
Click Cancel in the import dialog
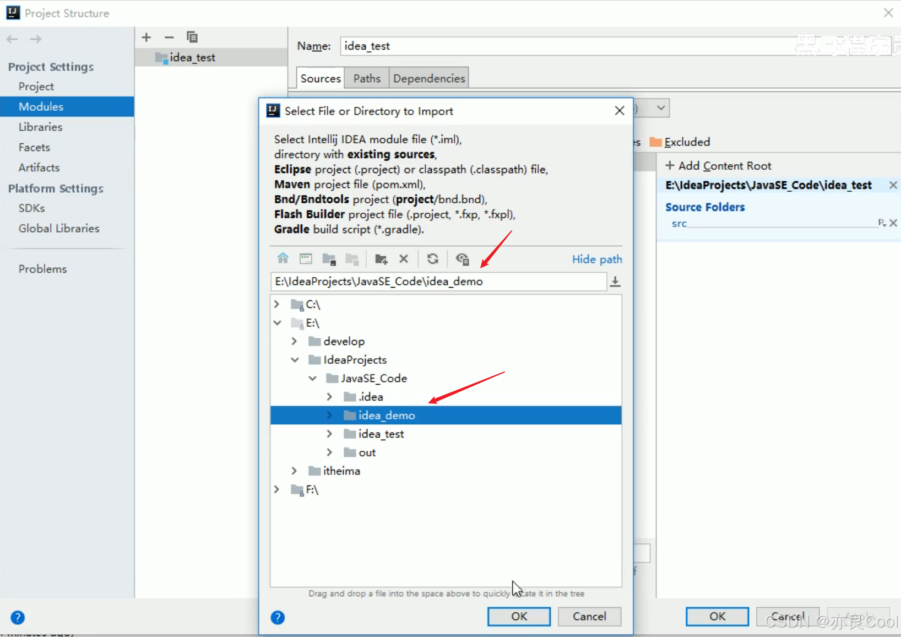(x=589, y=617)
